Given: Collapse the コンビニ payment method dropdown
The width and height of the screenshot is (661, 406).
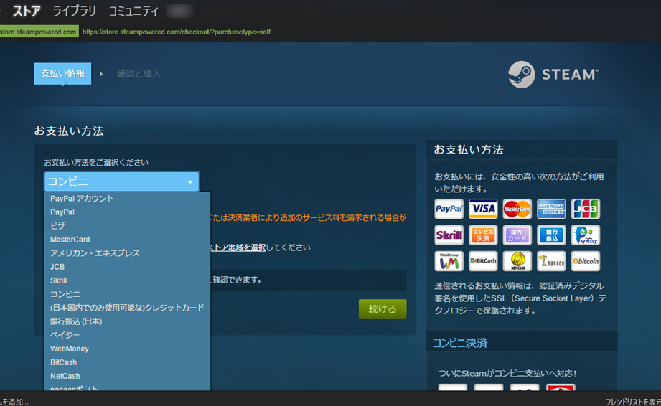Looking at the screenshot, I should [x=121, y=182].
